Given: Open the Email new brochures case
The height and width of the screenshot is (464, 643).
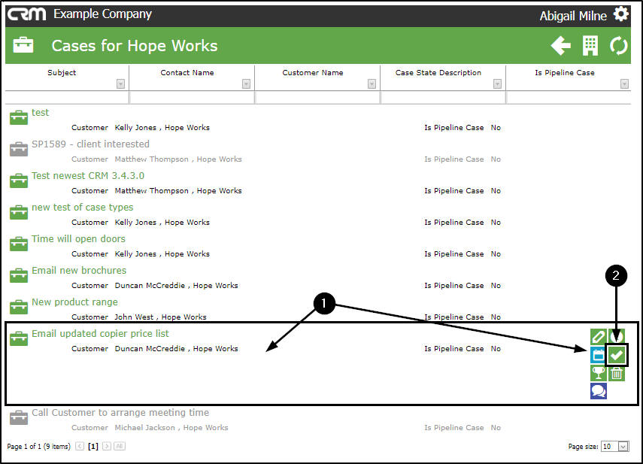Looking at the screenshot, I should 79,271.
